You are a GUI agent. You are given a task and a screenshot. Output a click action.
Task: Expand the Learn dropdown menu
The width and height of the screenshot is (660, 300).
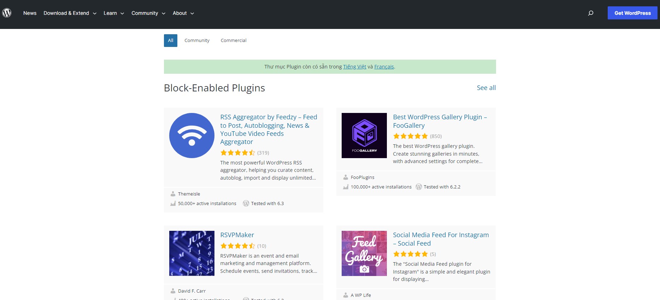pyautogui.click(x=114, y=13)
